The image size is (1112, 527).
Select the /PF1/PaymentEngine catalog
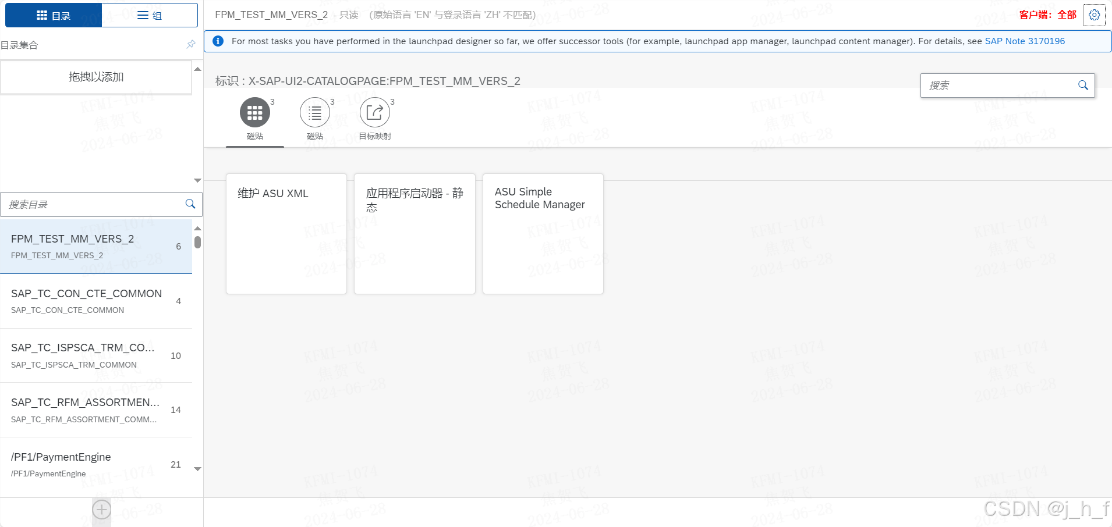tap(96, 465)
